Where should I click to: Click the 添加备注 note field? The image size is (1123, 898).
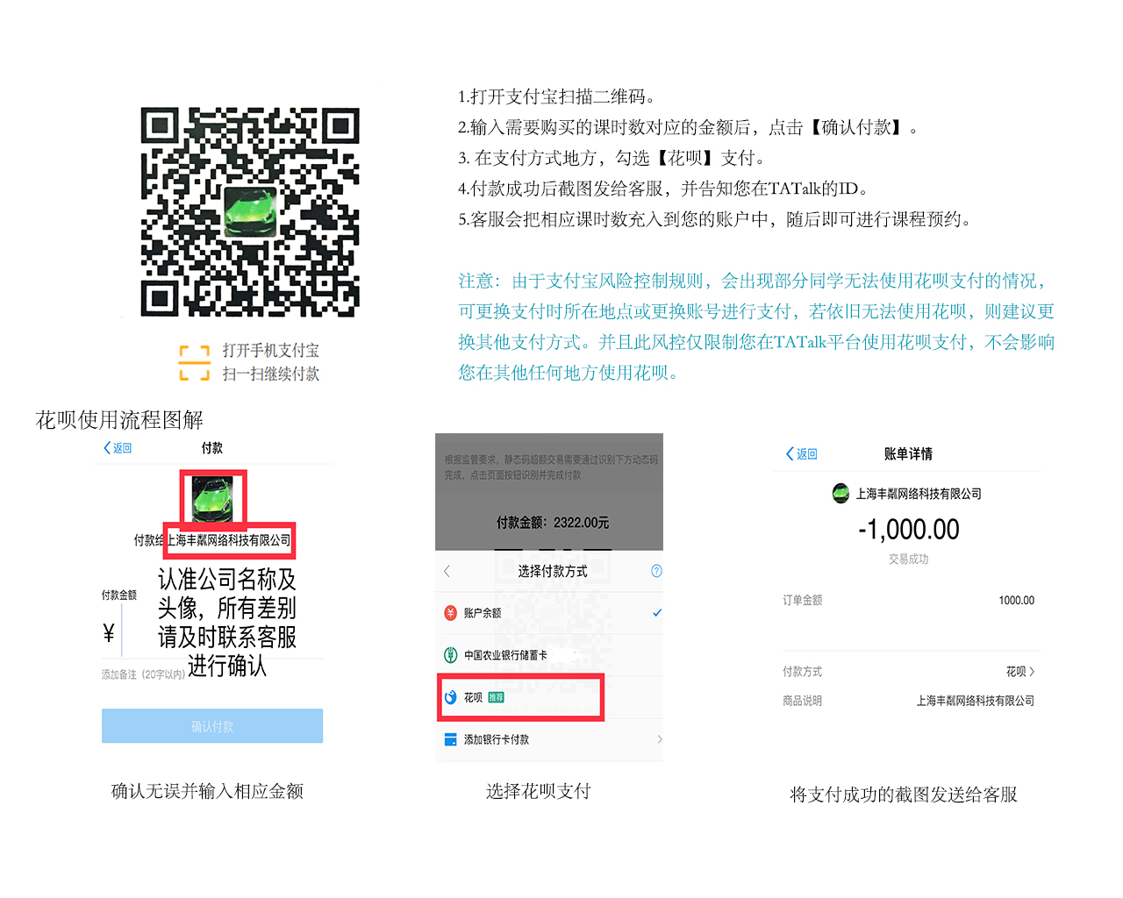pos(143,674)
